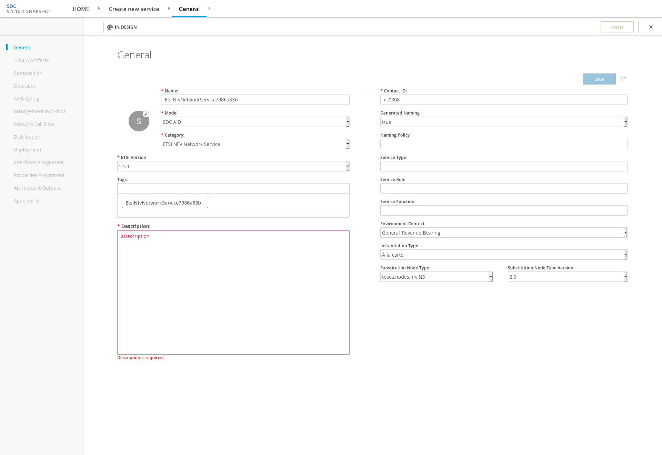
Task: Click the revert arrow icon beside Save
Action: 623,79
